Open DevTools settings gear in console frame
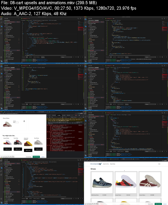The height and width of the screenshot is (205, 168). click(79, 115)
